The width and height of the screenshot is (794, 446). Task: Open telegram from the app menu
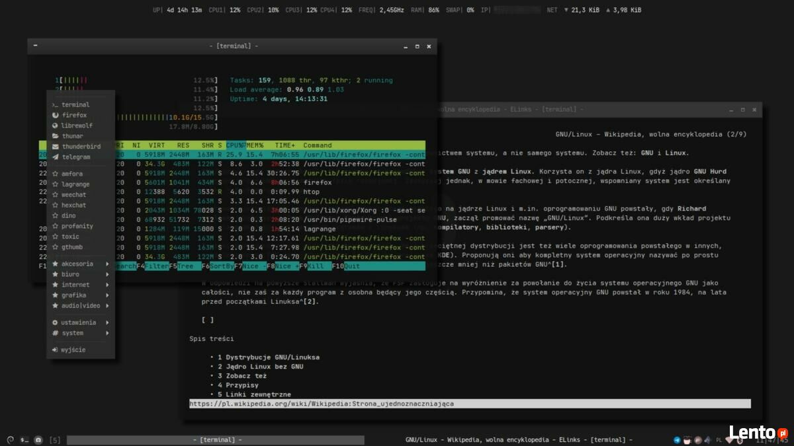click(x=80, y=157)
